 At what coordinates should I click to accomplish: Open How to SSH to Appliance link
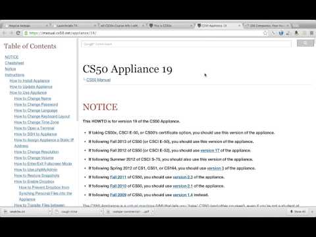coord(36,134)
